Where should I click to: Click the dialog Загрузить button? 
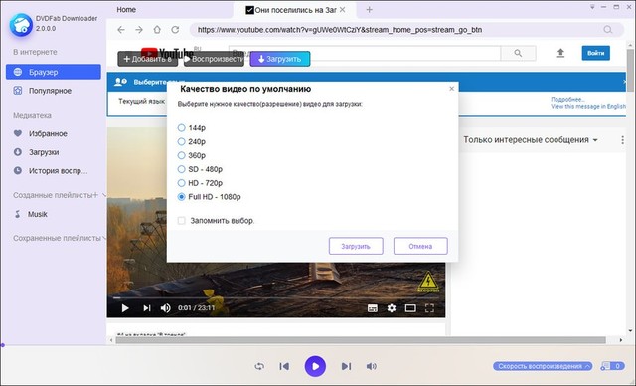click(x=356, y=246)
